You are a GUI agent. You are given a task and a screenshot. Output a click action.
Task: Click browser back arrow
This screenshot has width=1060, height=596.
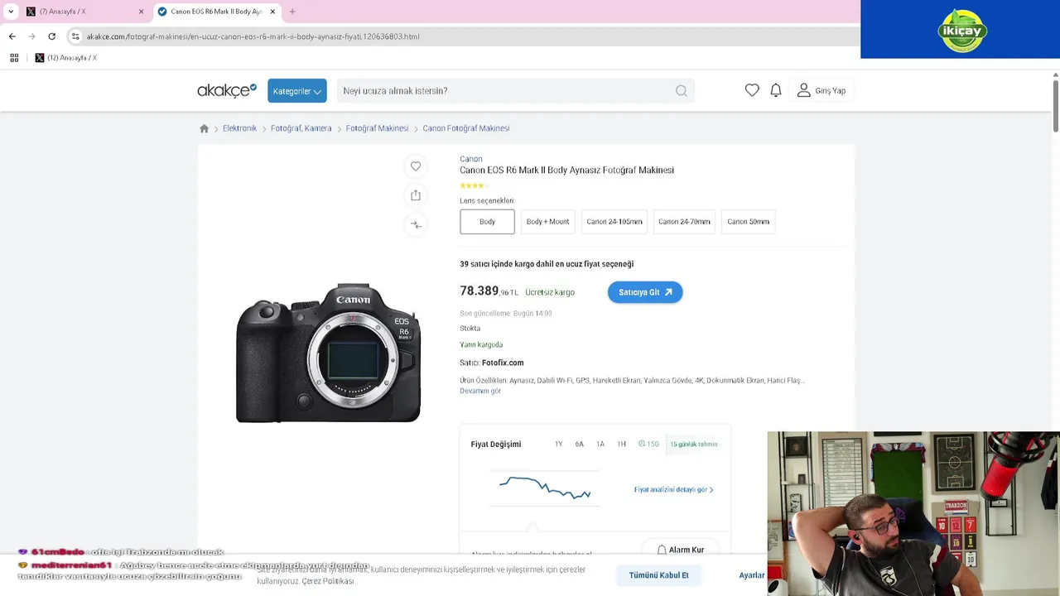click(x=12, y=36)
